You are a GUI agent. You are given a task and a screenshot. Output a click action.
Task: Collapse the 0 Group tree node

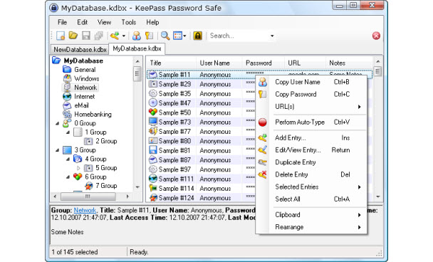point(58,123)
